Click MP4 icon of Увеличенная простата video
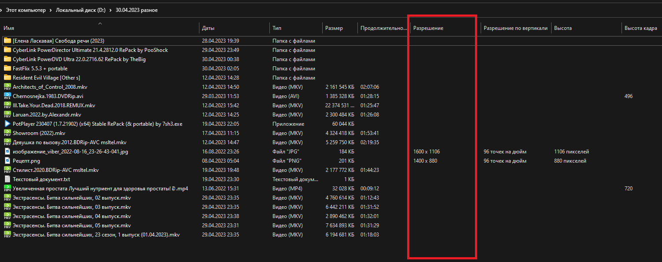Image resolution: width=662 pixels, height=262 pixels. point(7,188)
